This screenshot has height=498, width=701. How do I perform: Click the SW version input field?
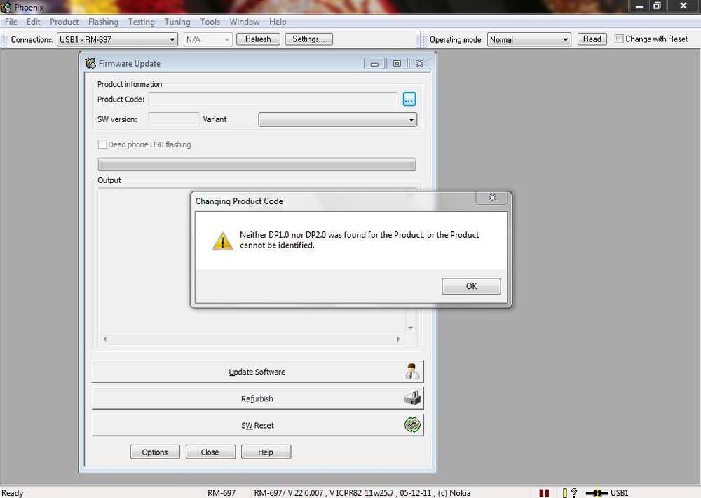click(173, 119)
